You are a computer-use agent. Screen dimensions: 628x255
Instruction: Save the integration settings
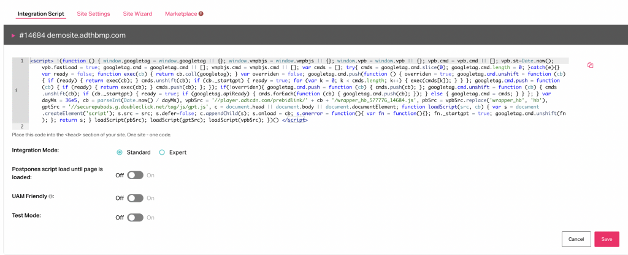click(x=607, y=239)
